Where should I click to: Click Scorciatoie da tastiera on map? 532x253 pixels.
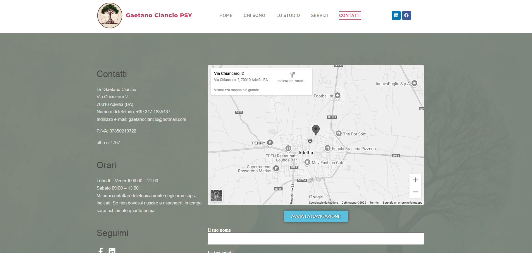[323, 202]
